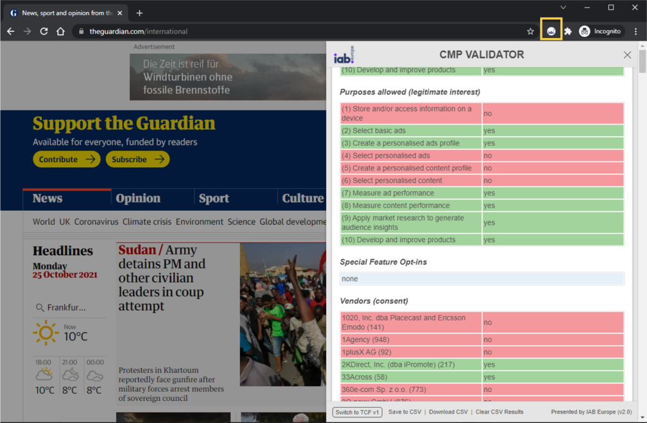This screenshot has width=647, height=423.
Task: Open the Environment subsection link
Action: tap(199, 222)
